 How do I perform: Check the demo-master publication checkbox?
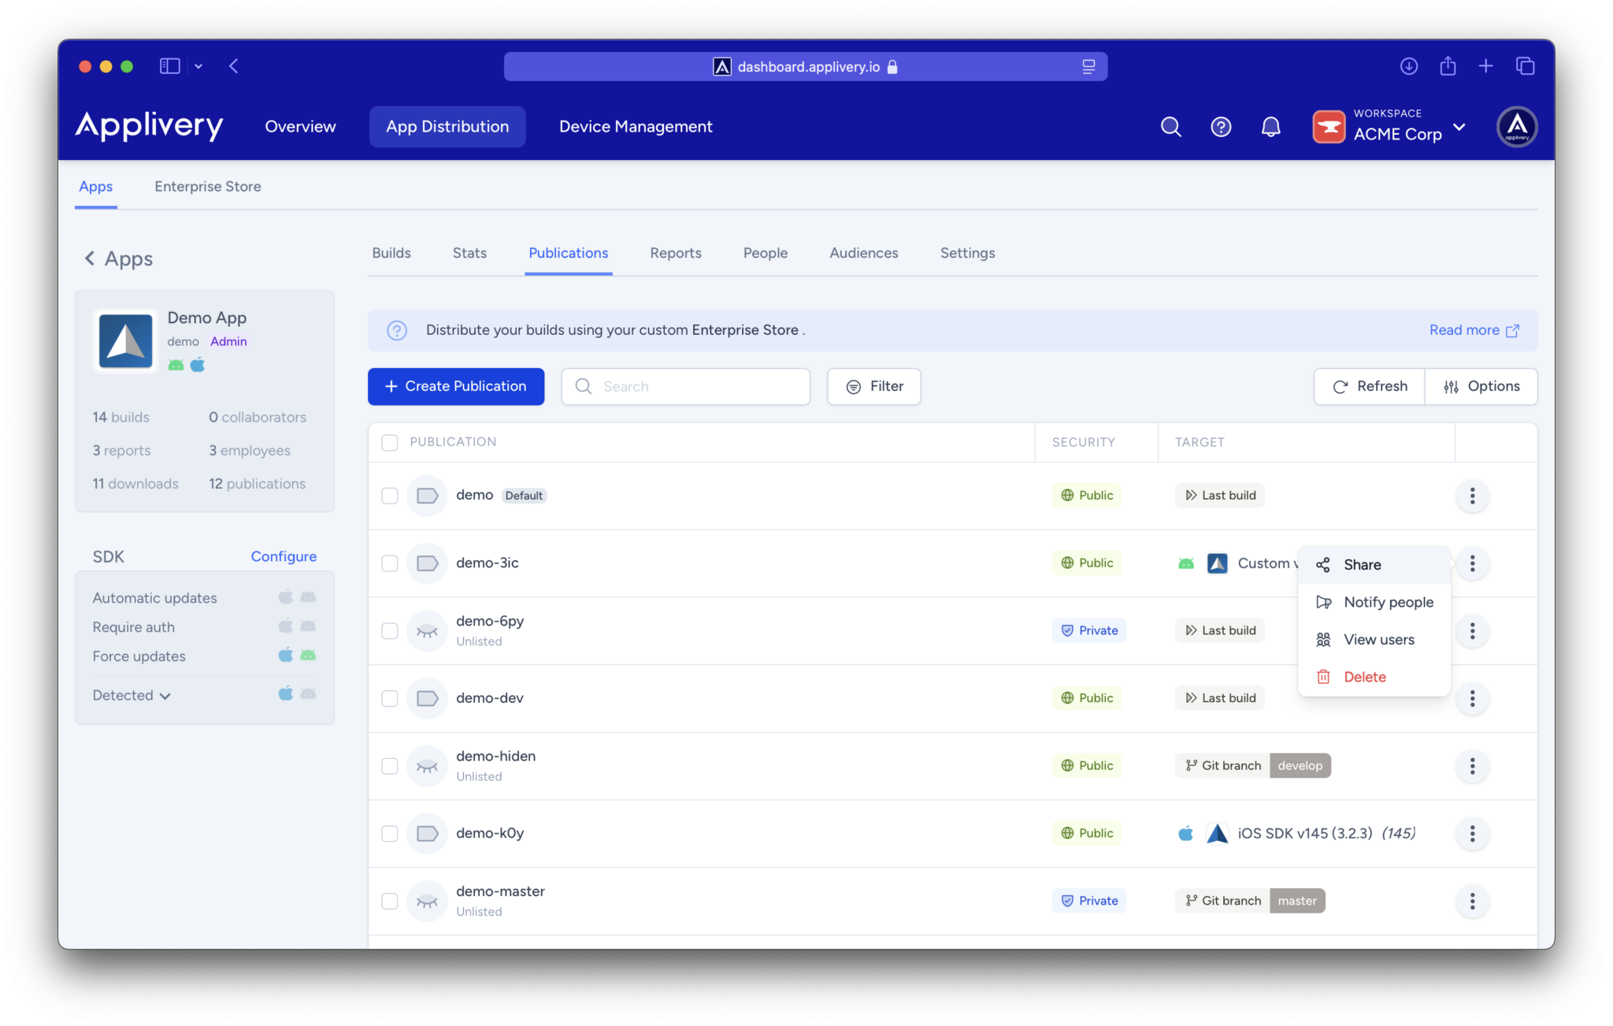pos(390,901)
